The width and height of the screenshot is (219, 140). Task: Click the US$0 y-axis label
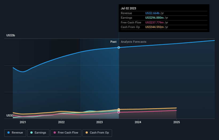10,115
